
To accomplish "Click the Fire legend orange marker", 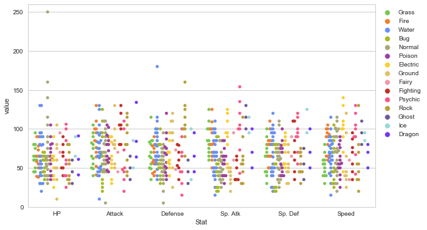I will pos(387,21).
